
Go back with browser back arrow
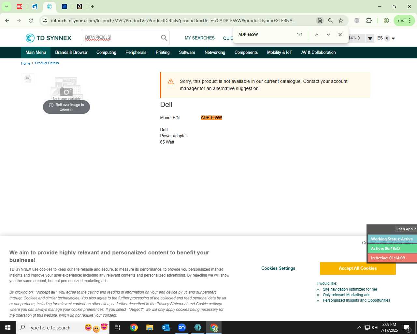7,21
